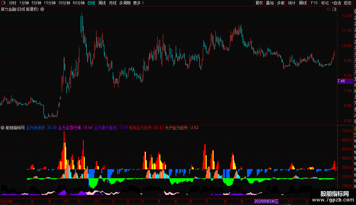Click the 返回 button
The image size is (356, 205).
347,3
